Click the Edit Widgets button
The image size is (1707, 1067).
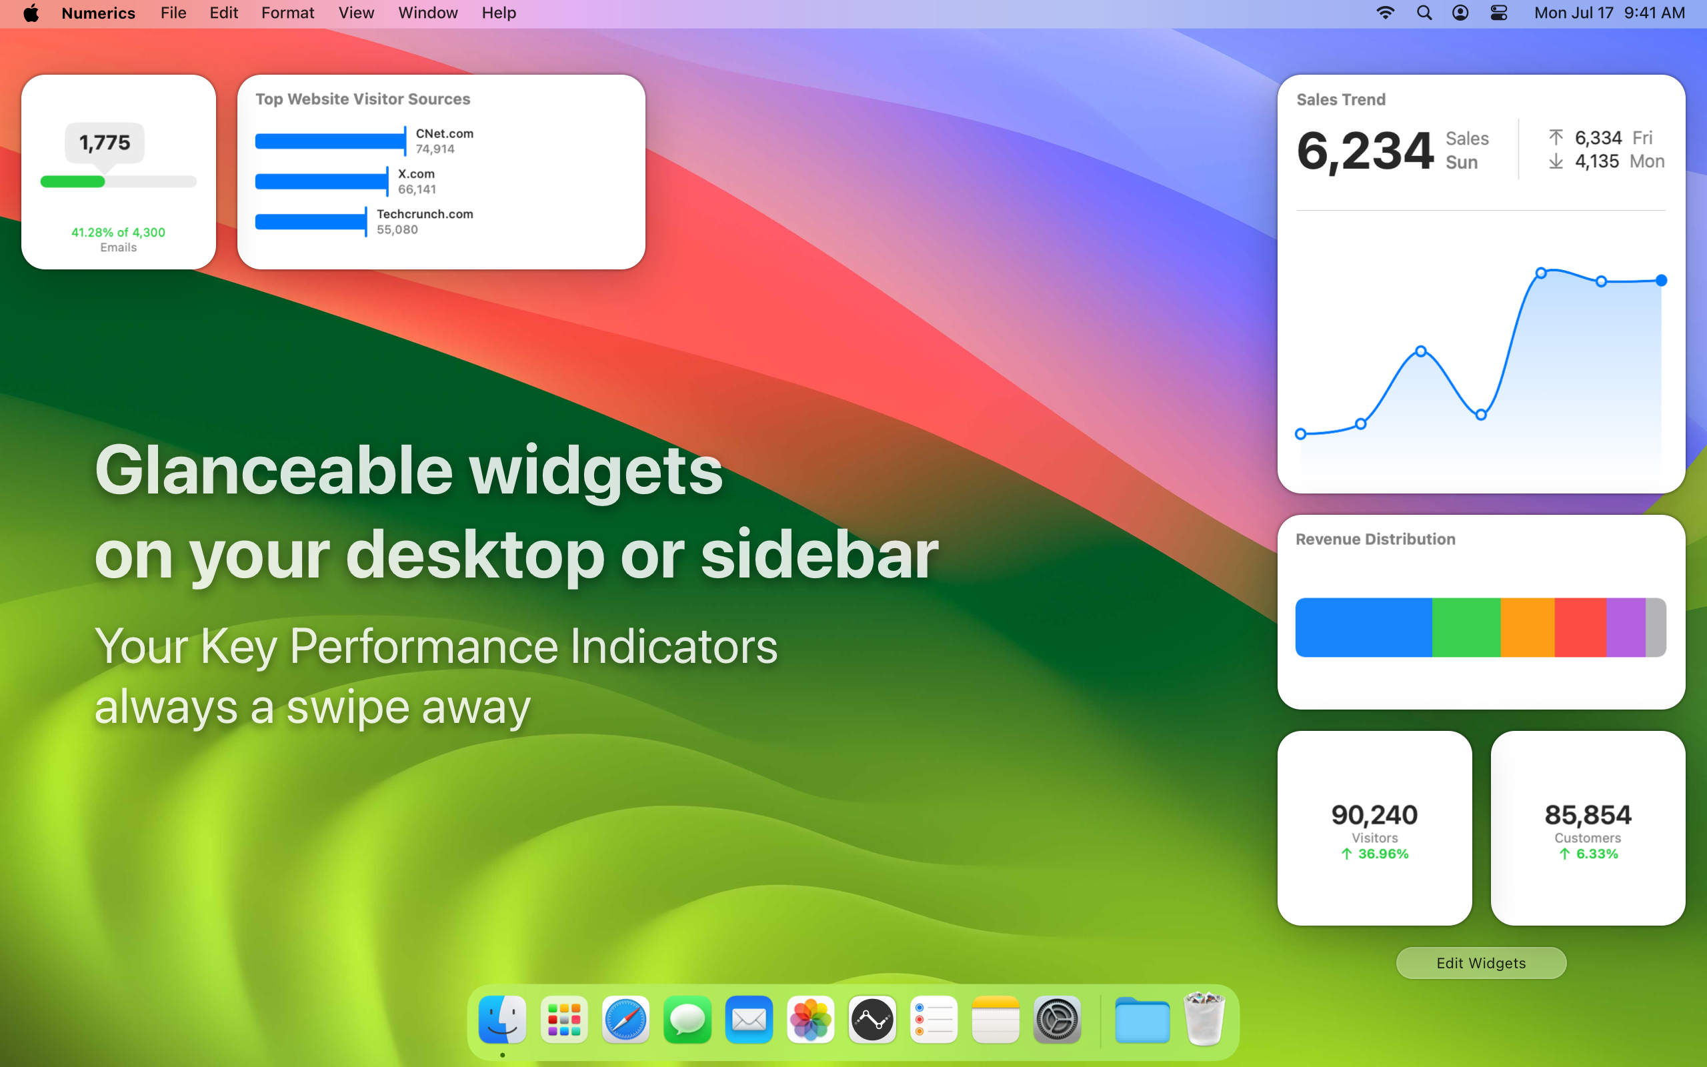(1480, 962)
